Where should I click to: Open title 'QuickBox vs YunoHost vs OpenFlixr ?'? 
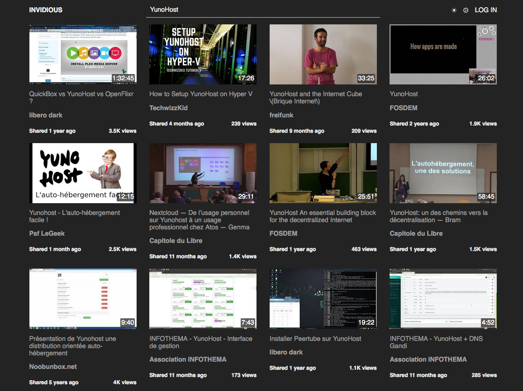pyautogui.click(x=81, y=98)
